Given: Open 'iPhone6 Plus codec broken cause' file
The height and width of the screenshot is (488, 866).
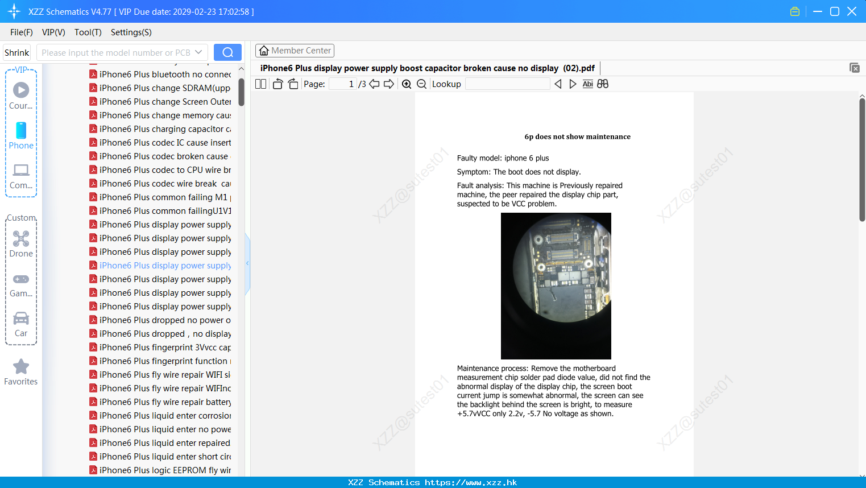Looking at the screenshot, I should click(160, 156).
